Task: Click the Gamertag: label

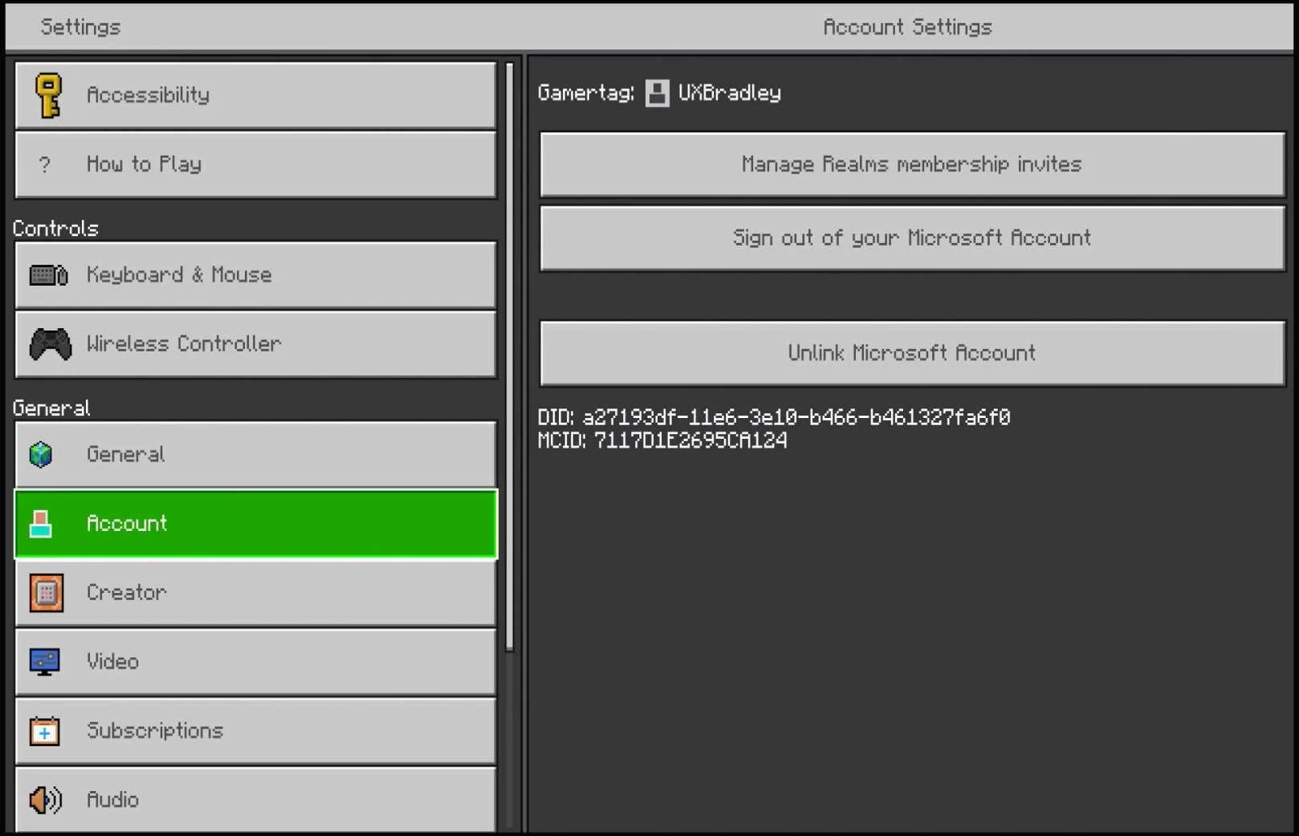Action: [x=586, y=93]
